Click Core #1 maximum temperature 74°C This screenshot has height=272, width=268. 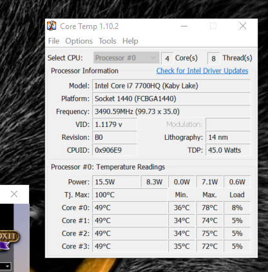[209, 220]
